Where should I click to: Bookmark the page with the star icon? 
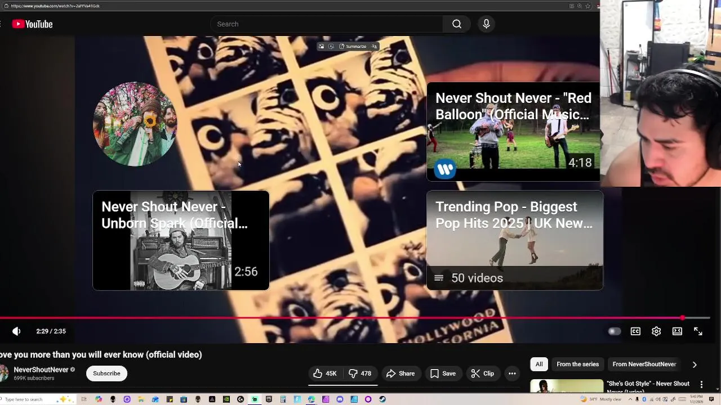coord(588,6)
